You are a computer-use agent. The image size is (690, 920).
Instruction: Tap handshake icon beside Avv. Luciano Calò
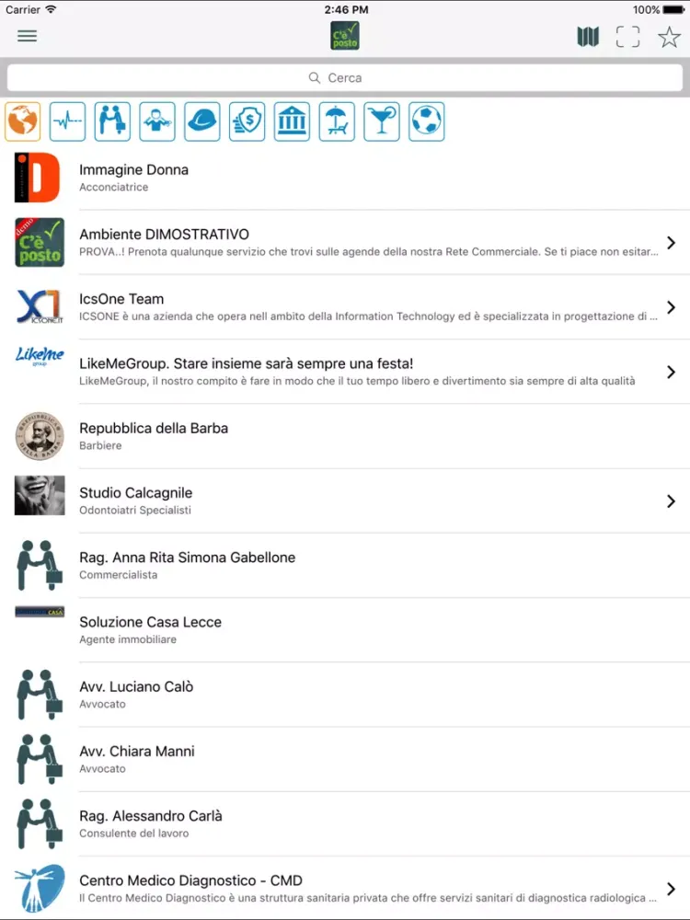[40, 694]
